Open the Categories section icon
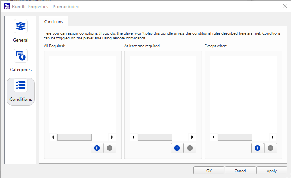This screenshot has height=178, width=291. point(21,56)
